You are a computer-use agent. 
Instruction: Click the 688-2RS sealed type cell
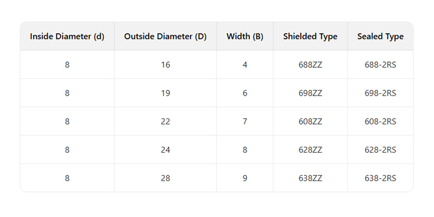(380, 65)
